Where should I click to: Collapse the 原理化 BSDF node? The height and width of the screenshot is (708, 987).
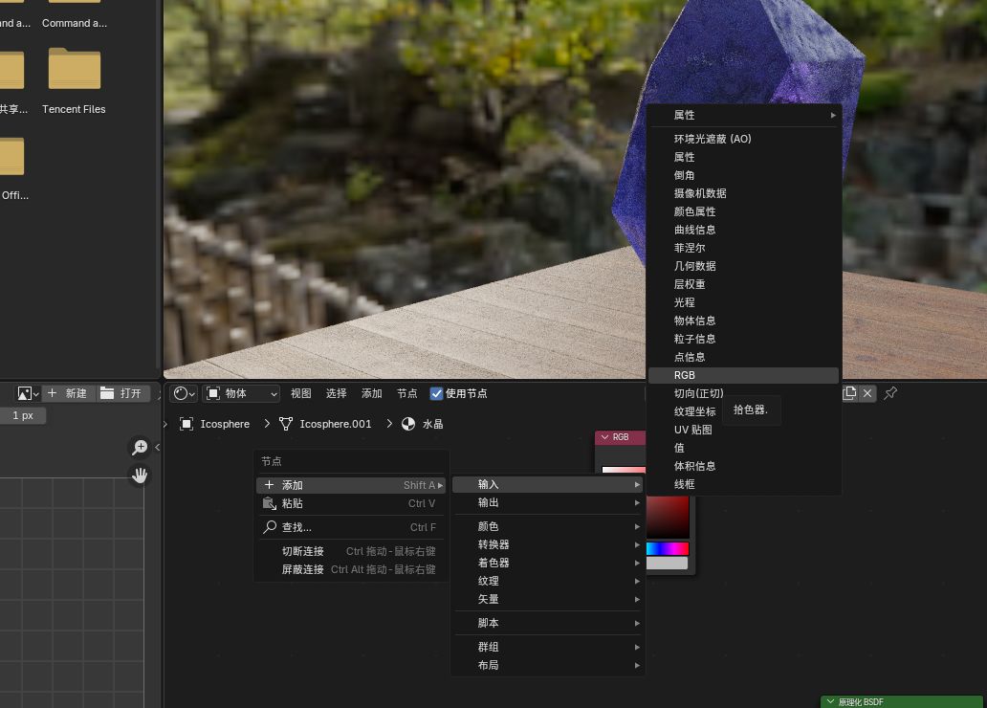(830, 701)
